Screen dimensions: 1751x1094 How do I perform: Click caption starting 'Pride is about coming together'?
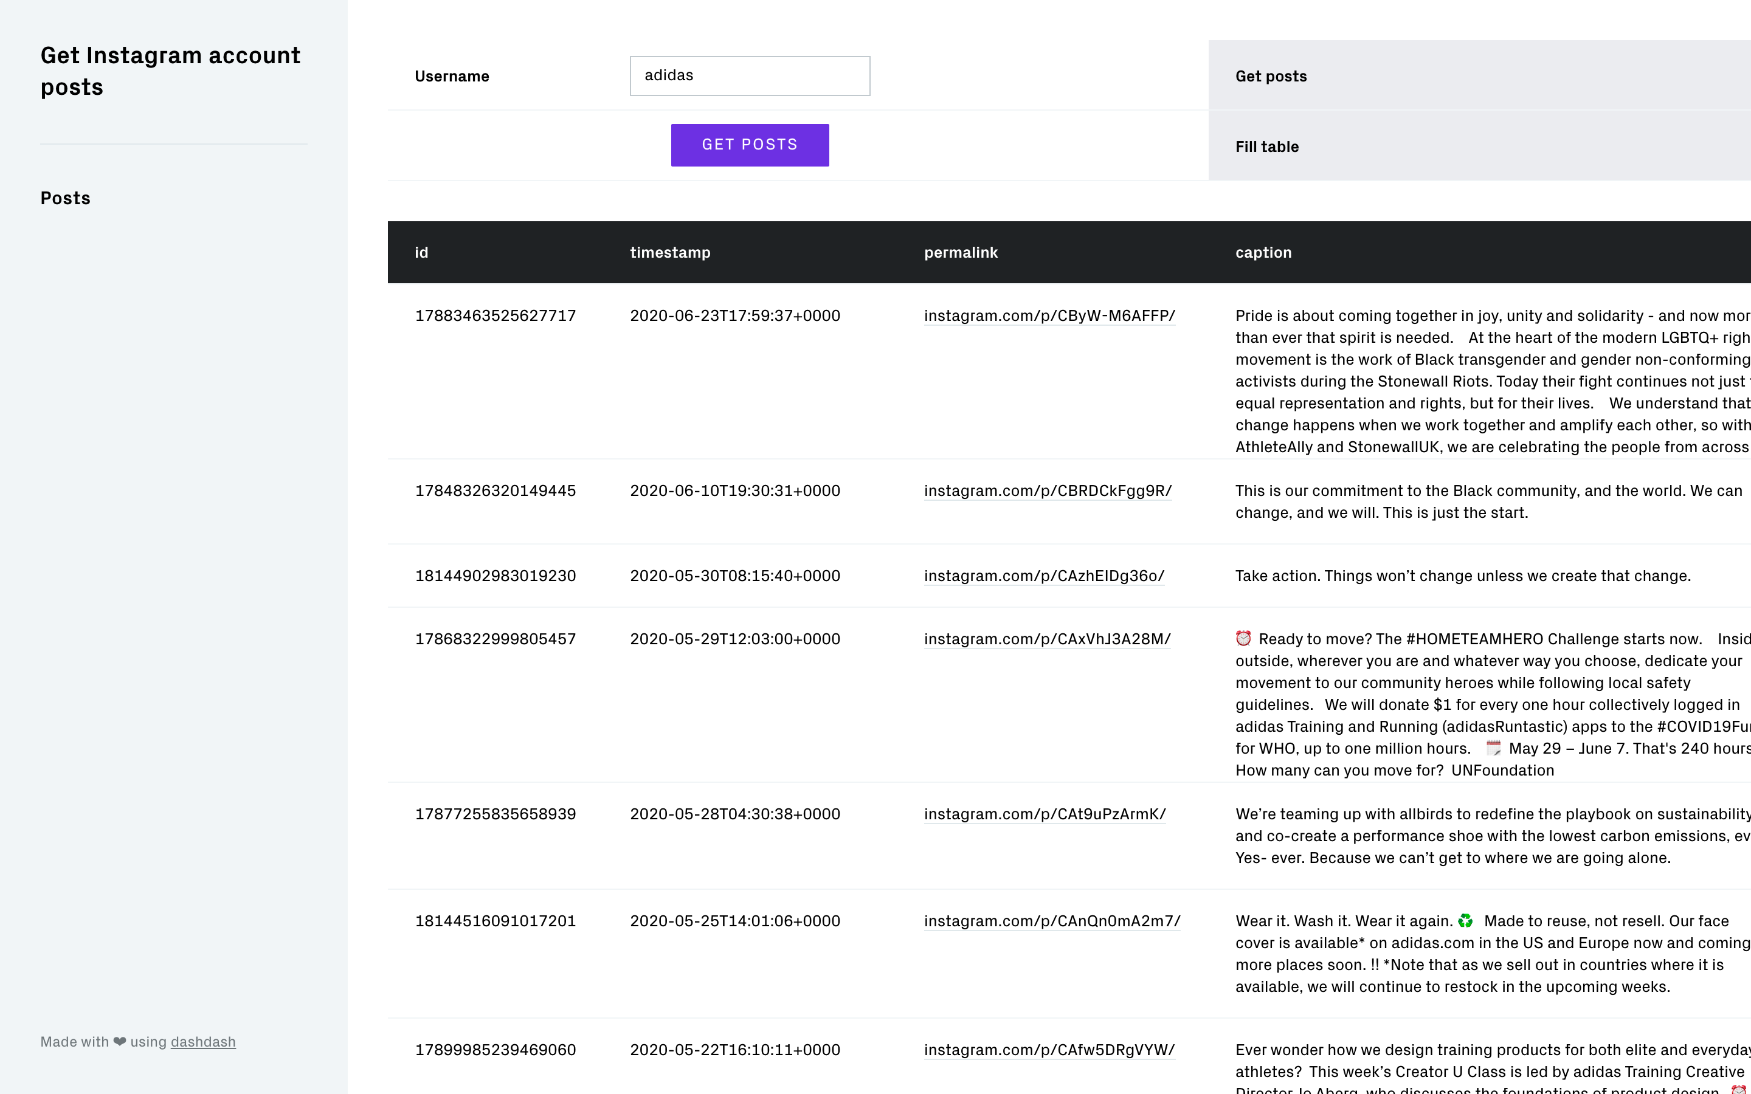coord(1493,381)
